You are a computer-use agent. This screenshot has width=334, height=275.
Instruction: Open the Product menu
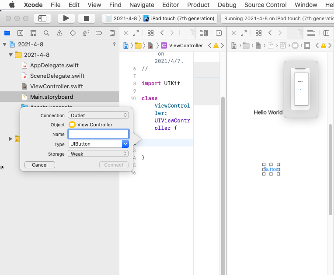click(198, 5)
